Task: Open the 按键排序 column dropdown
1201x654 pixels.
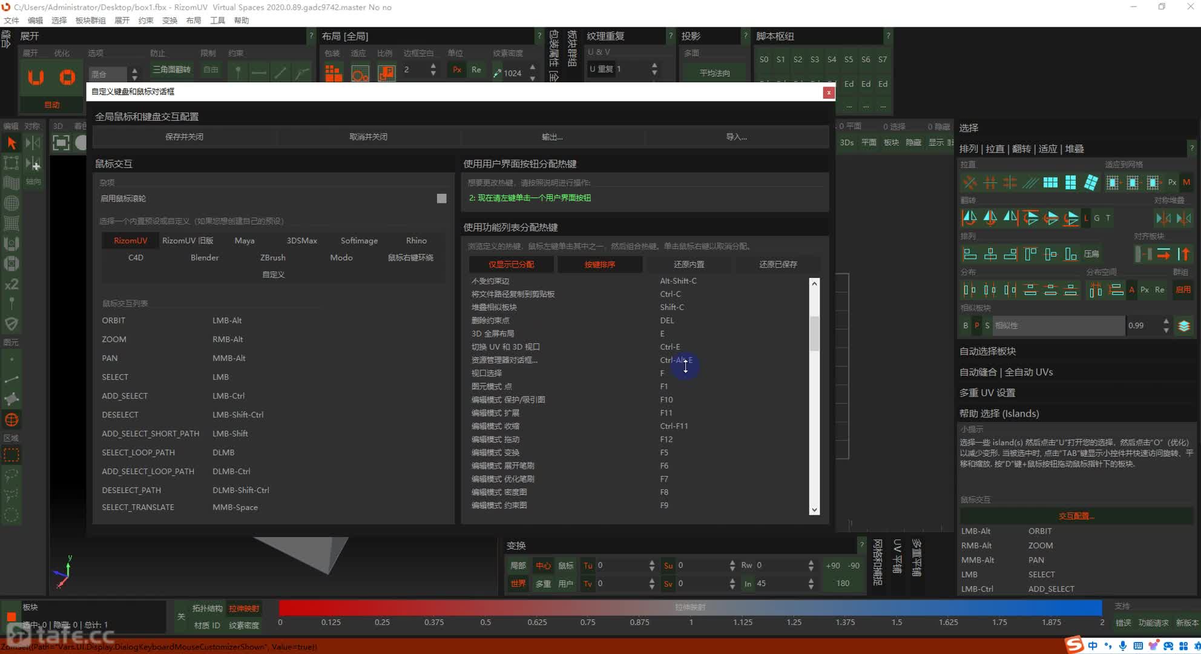Action: 600,264
